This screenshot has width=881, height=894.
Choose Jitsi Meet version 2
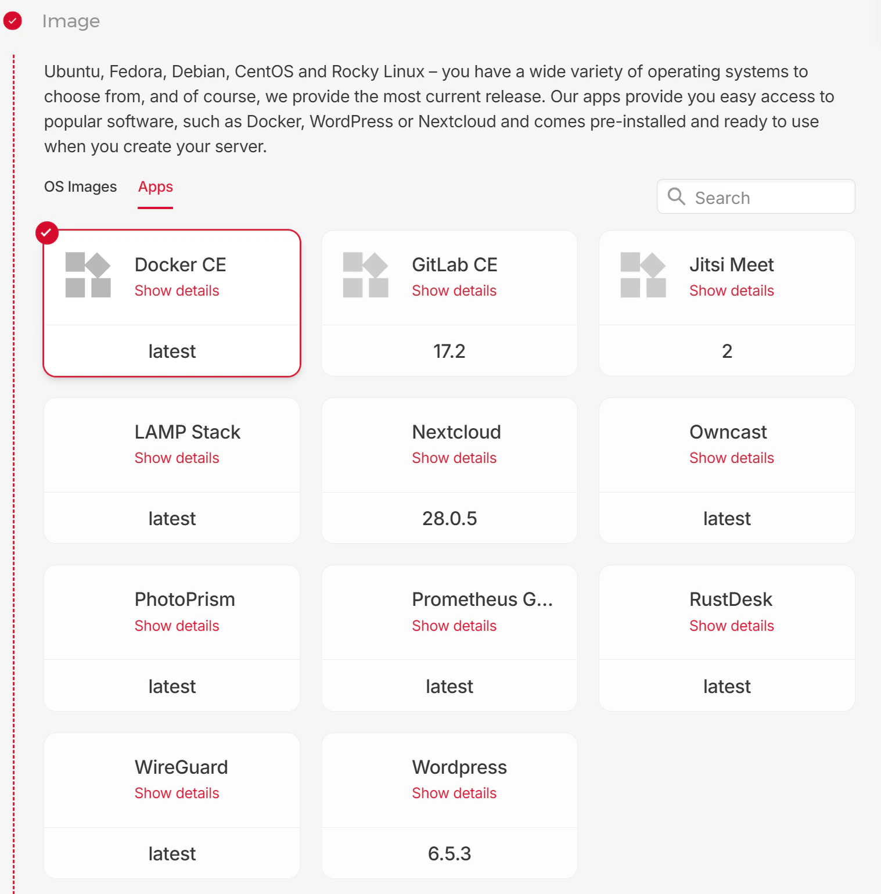[x=727, y=351]
